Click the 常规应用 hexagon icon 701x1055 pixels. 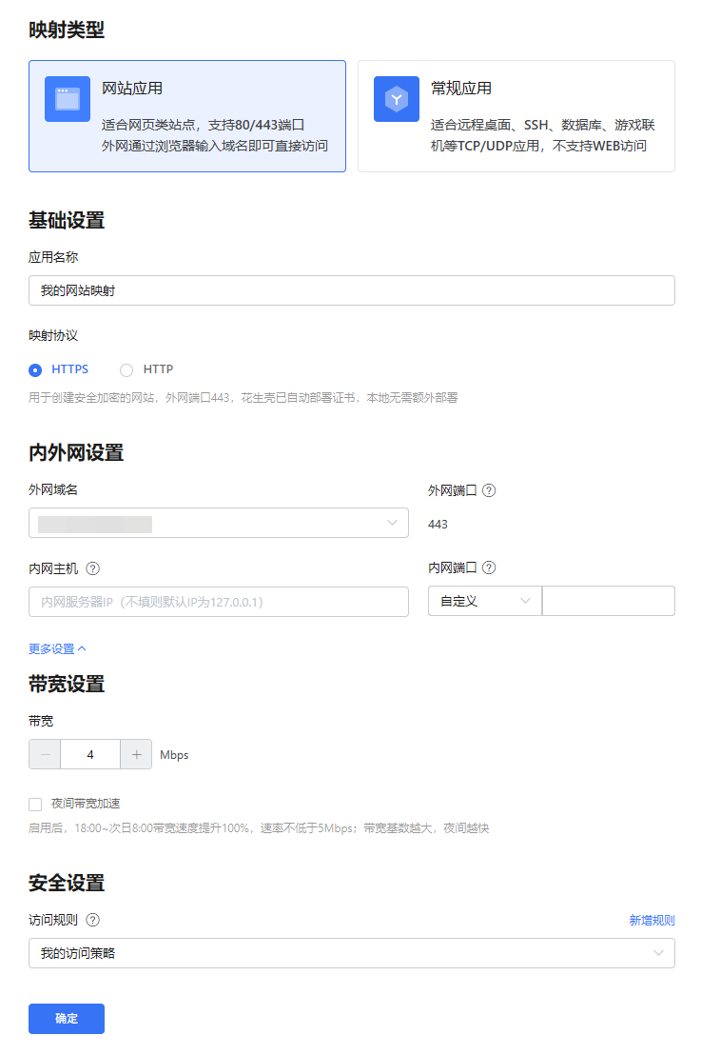[x=396, y=99]
